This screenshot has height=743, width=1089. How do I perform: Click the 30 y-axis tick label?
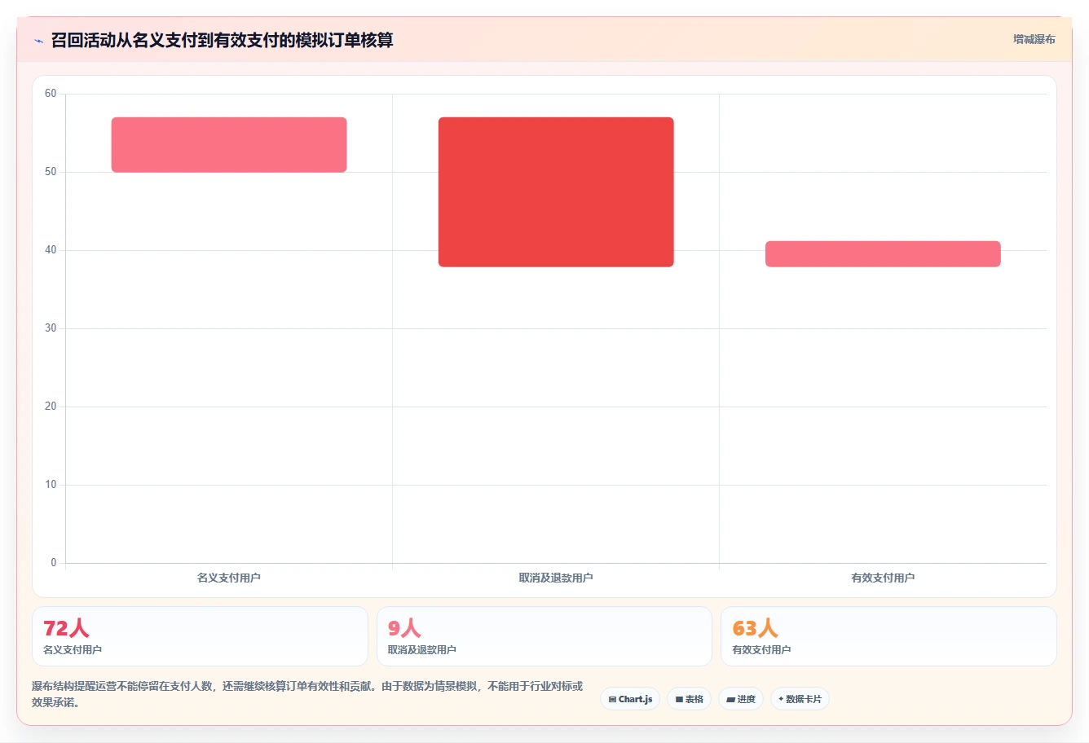[51, 328]
